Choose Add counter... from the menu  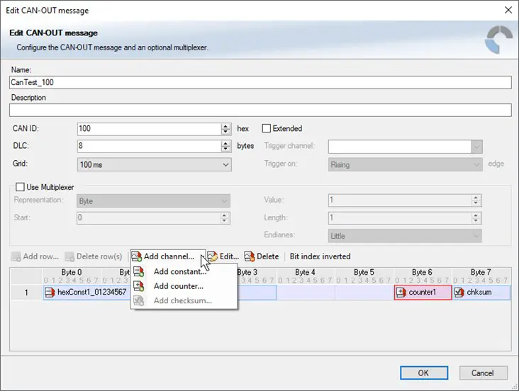[x=184, y=286]
